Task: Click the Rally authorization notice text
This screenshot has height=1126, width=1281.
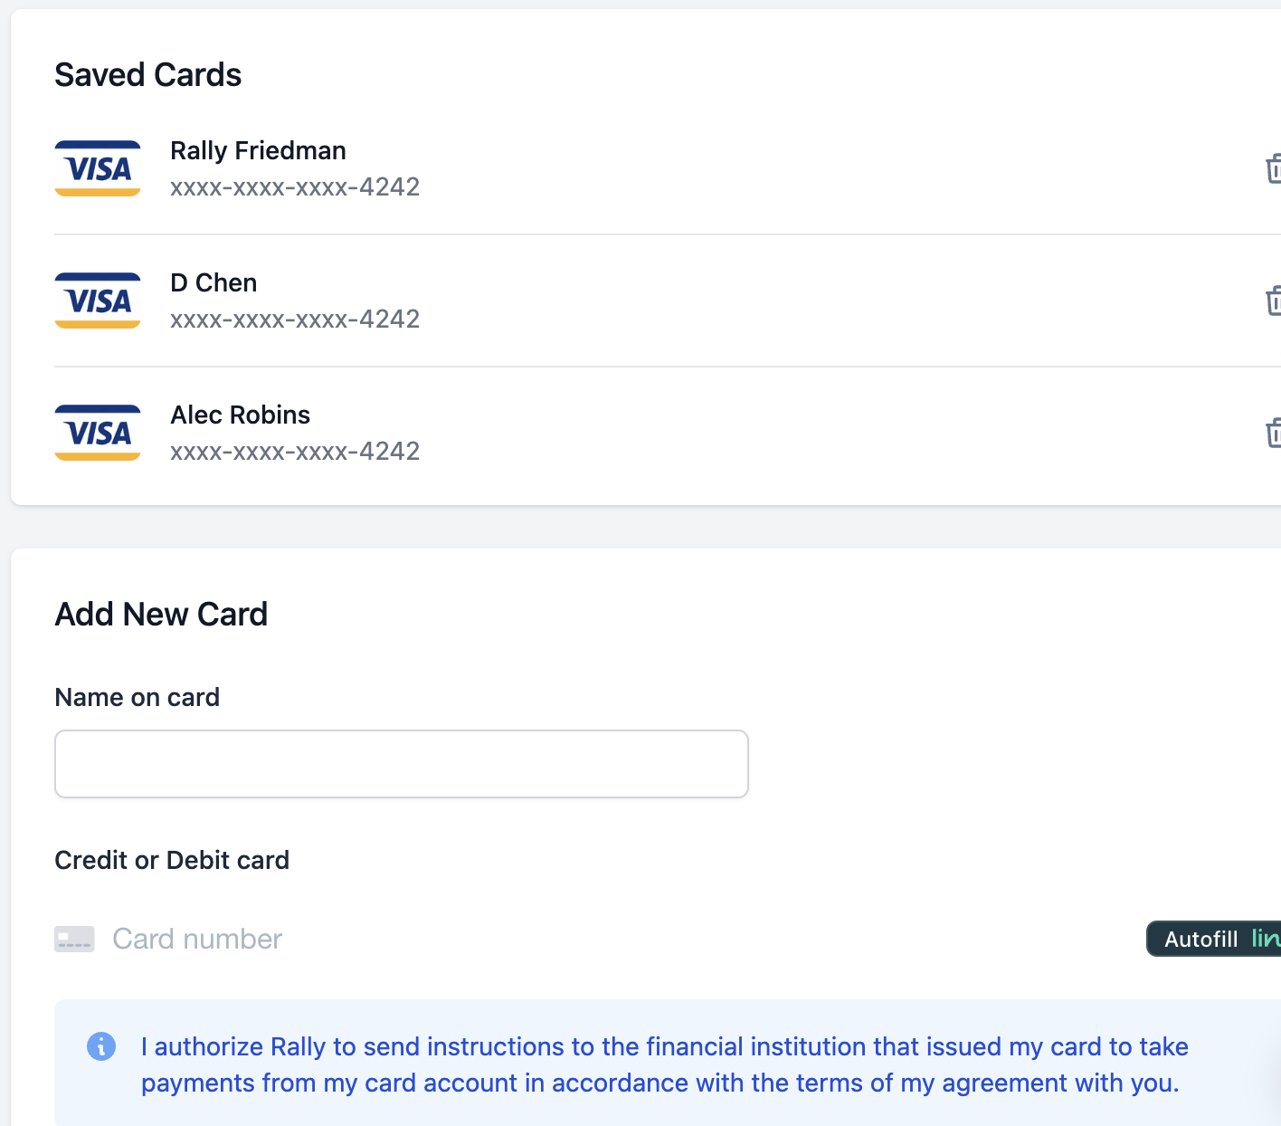Action: click(x=664, y=1064)
